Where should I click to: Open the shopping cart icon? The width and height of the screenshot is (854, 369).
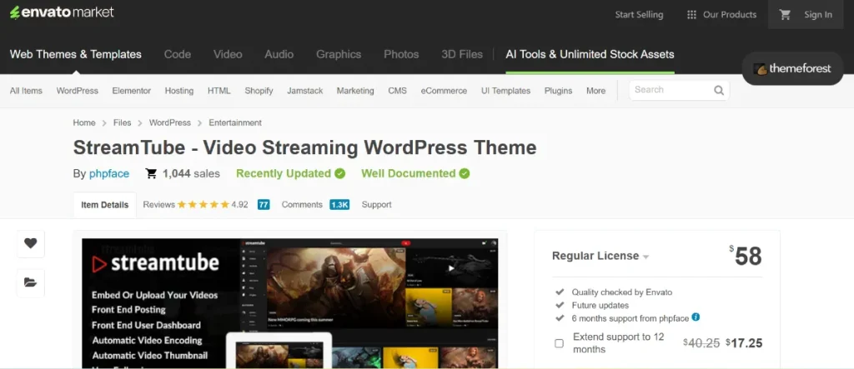[x=785, y=15]
